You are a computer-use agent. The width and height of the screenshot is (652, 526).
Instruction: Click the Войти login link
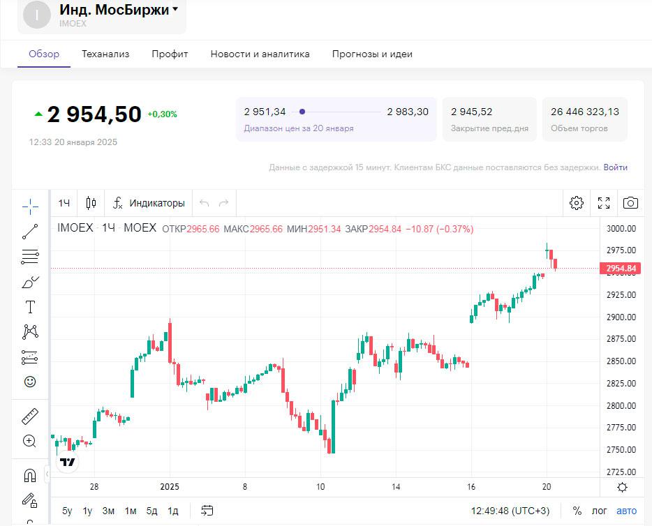pos(616,167)
